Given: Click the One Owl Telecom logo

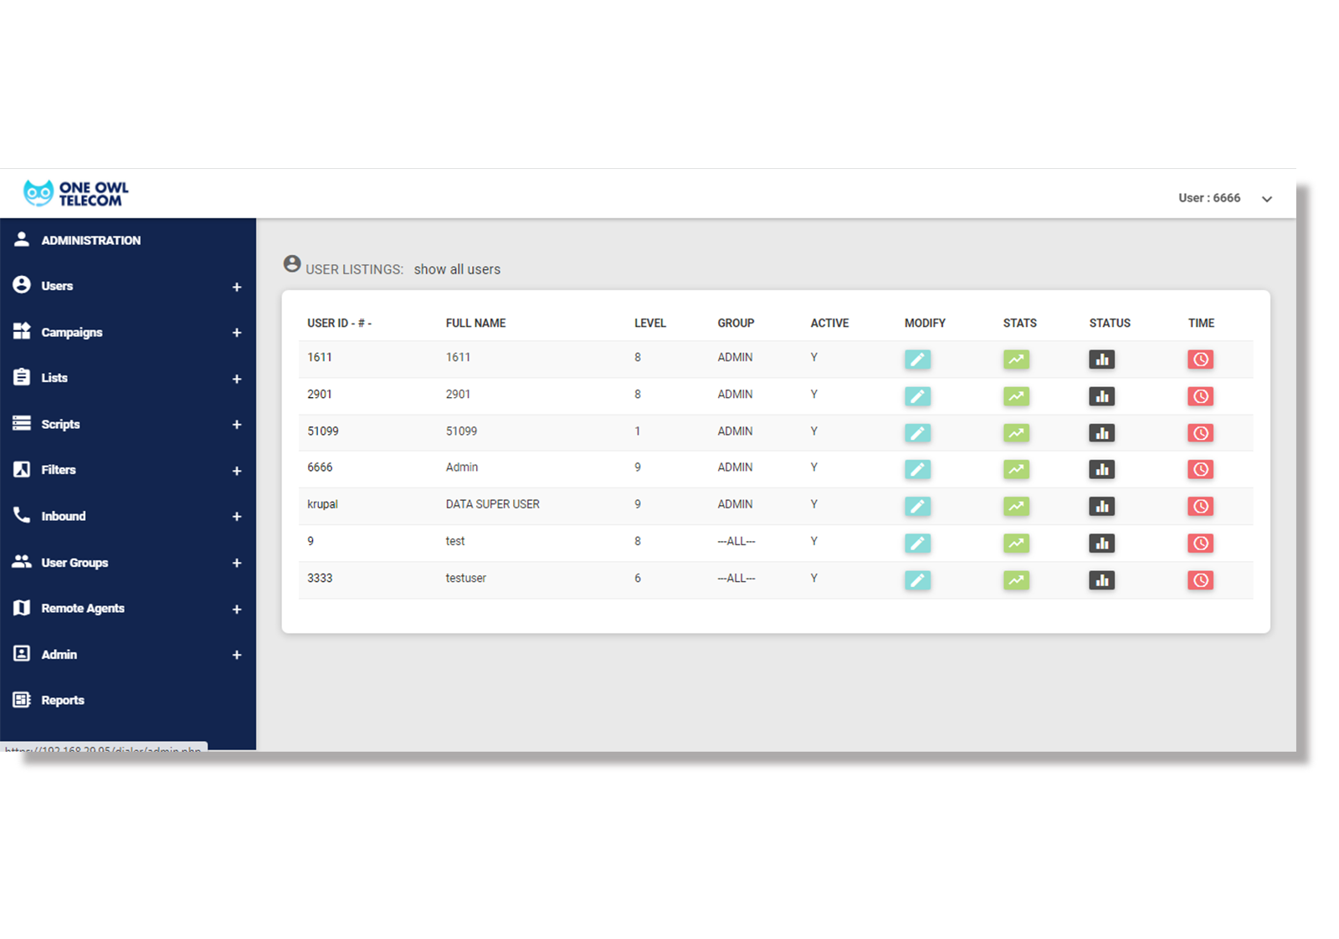Looking at the screenshot, I should pyautogui.click(x=75, y=193).
